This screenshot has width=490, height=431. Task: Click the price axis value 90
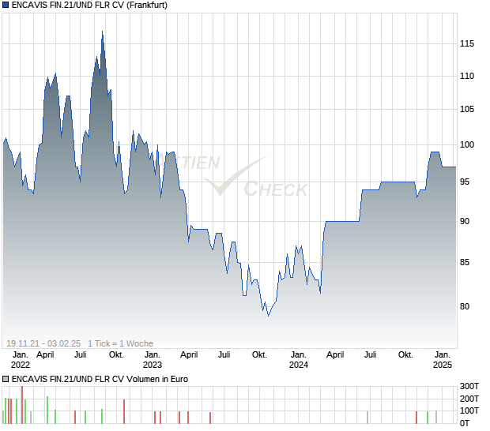465,221
